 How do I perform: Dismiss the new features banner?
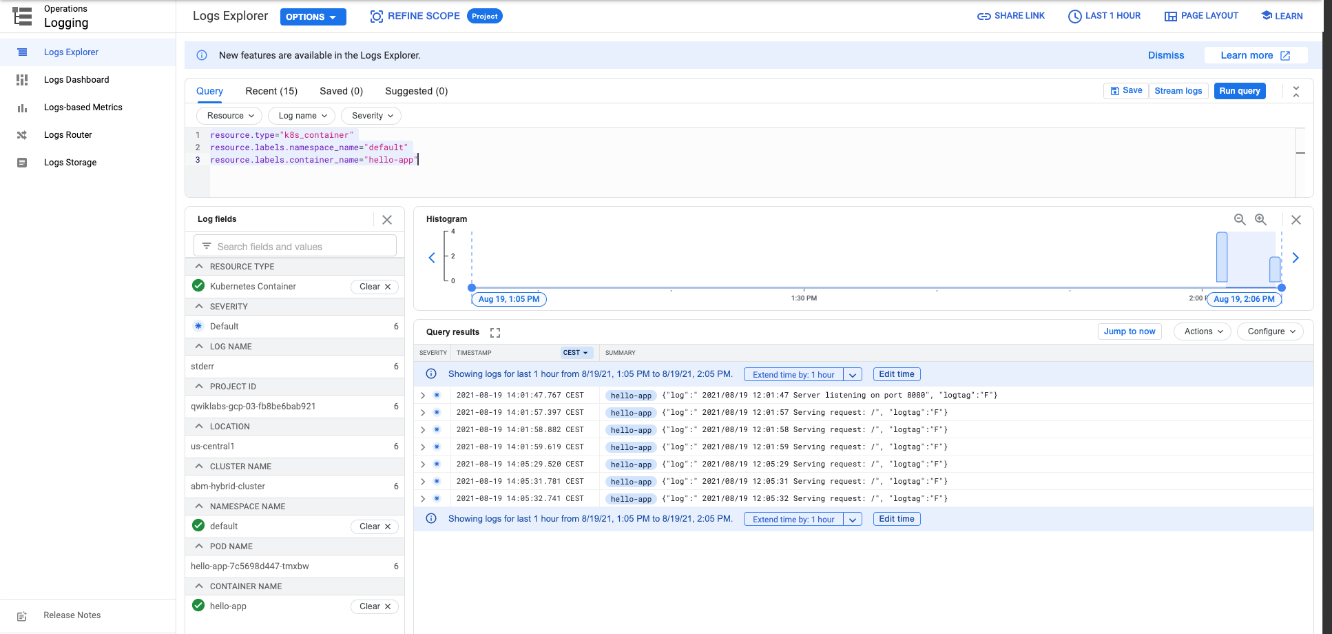pyautogui.click(x=1166, y=55)
